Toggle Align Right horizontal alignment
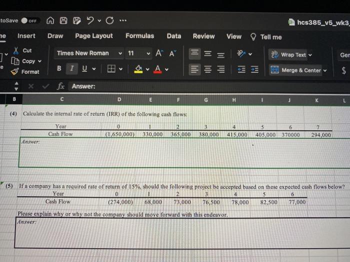Image resolution: width=350 pixels, height=262 pixels. point(221,69)
